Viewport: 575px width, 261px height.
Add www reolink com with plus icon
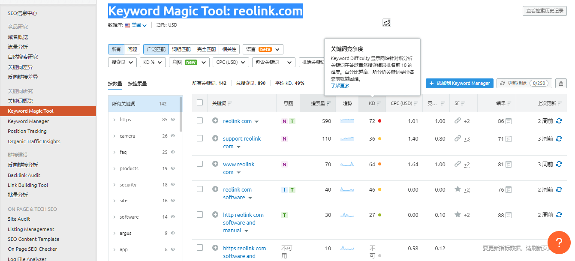(215, 164)
